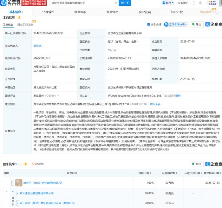Image resolution: width=222 pixels, height=208 pixels.
Task: Switch to the 经营风险 tab
Action: tap(80, 12)
